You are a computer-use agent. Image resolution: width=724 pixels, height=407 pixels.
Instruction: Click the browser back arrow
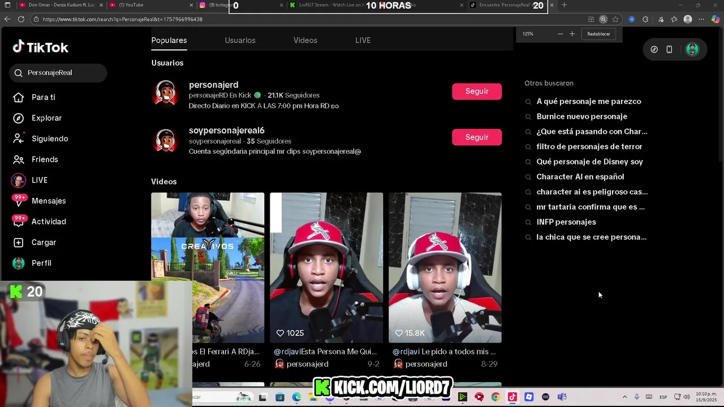tap(7, 19)
